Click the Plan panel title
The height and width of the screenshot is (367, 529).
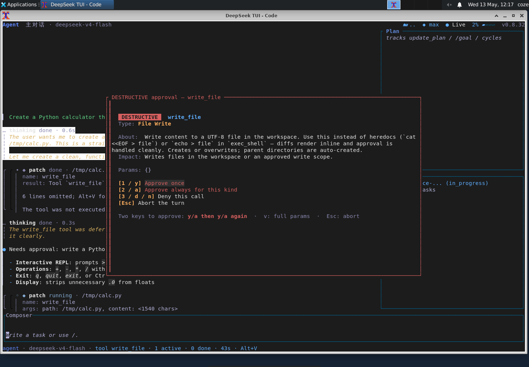(392, 31)
